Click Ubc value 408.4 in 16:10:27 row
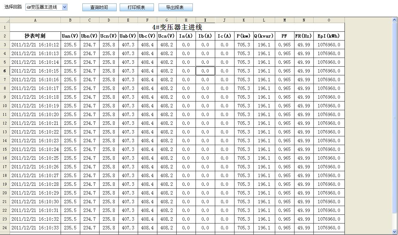The image size is (398, 235). coord(147,176)
